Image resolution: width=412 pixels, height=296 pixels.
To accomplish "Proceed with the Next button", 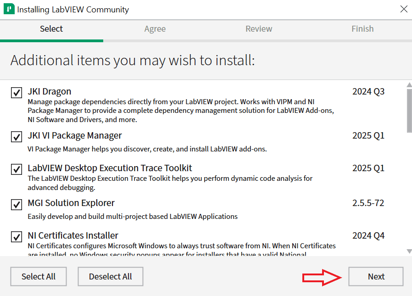I will coord(376,277).
